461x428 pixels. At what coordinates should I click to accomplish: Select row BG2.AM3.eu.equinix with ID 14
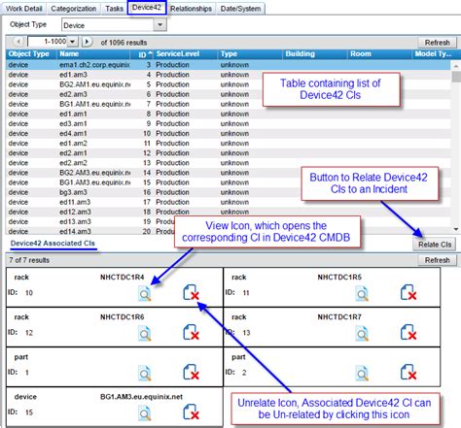coord(228,173)
